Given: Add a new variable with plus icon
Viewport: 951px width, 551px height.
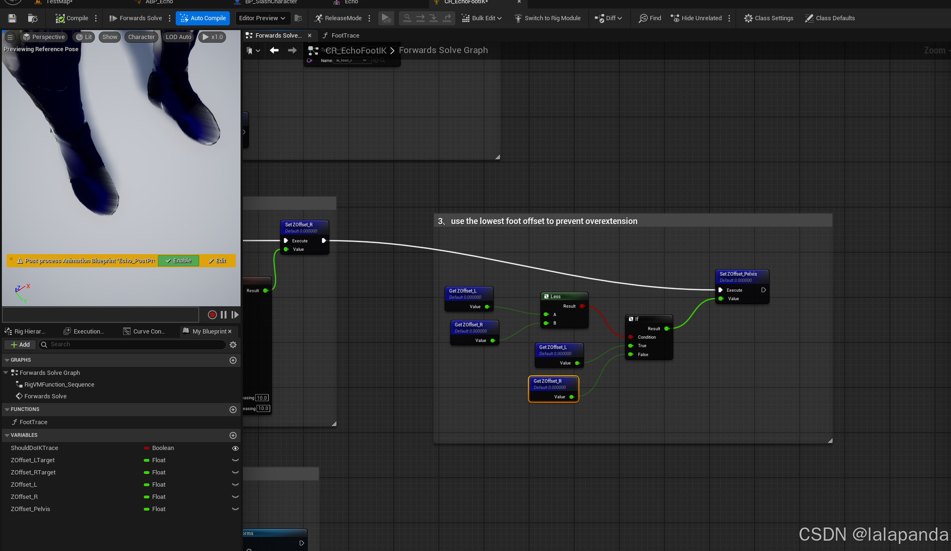Looking at the screenshot, I should coord(233,435).
